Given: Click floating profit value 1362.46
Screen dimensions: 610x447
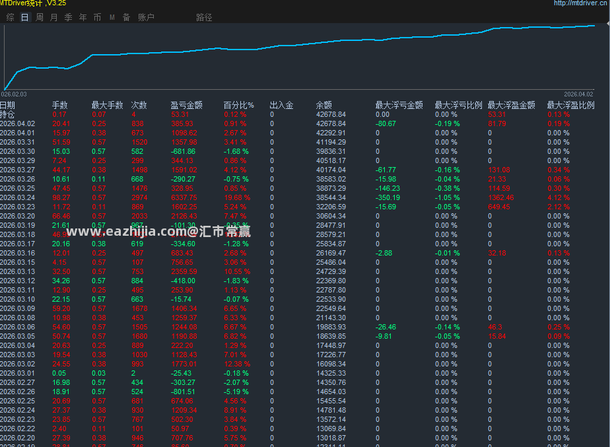Looking at the screenshot, I should pyautogui.click(x=501, y=197).
